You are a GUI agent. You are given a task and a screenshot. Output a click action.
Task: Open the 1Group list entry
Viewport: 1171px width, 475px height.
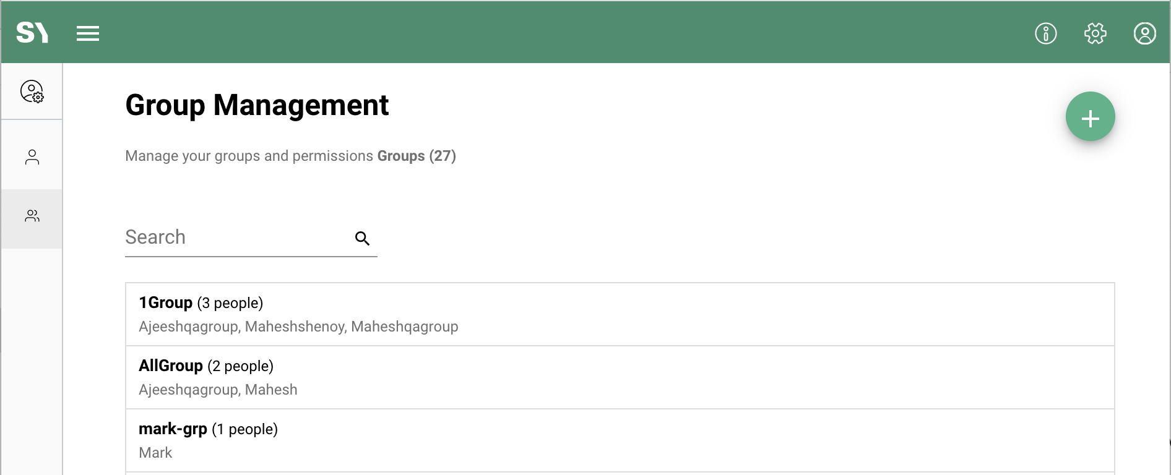coord(619,314)
